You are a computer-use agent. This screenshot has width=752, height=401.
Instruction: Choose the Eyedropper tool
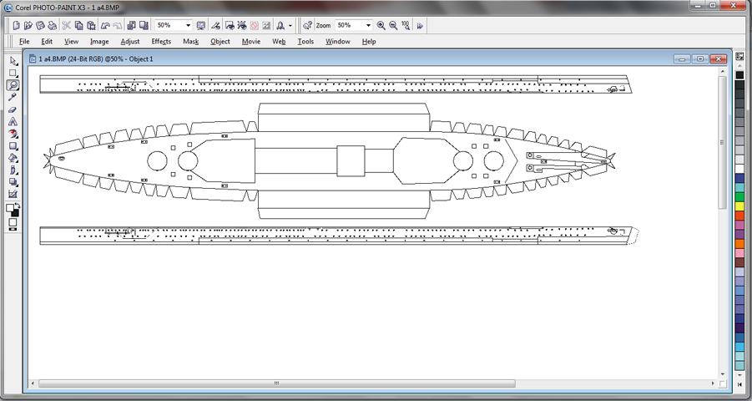click(13, 97)
